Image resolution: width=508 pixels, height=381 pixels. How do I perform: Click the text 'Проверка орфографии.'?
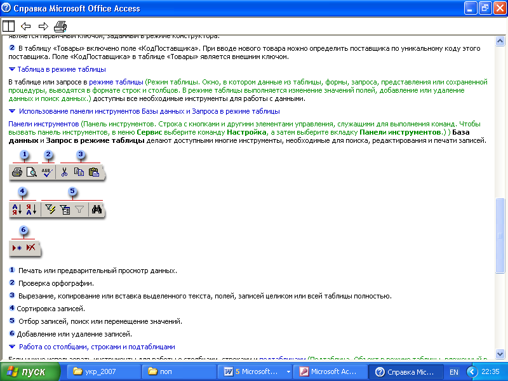tap(56, 283)
